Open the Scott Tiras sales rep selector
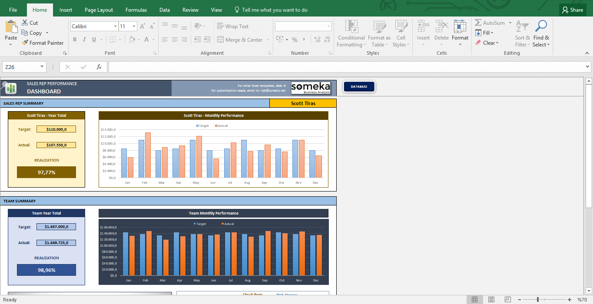The width and height of the screenshot is (593, 304). (303, 103)
